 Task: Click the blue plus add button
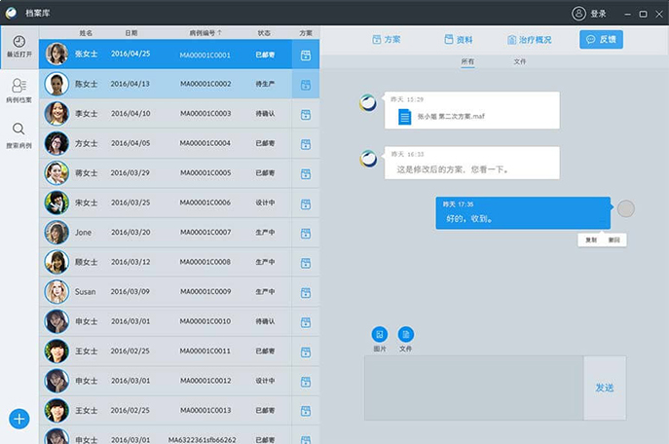[19, 419]
